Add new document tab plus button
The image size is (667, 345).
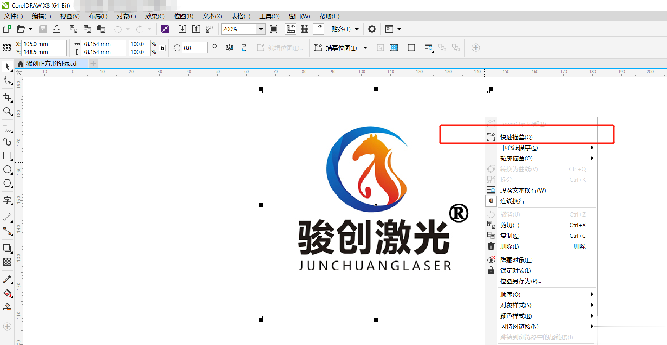(x=93, y=63)
